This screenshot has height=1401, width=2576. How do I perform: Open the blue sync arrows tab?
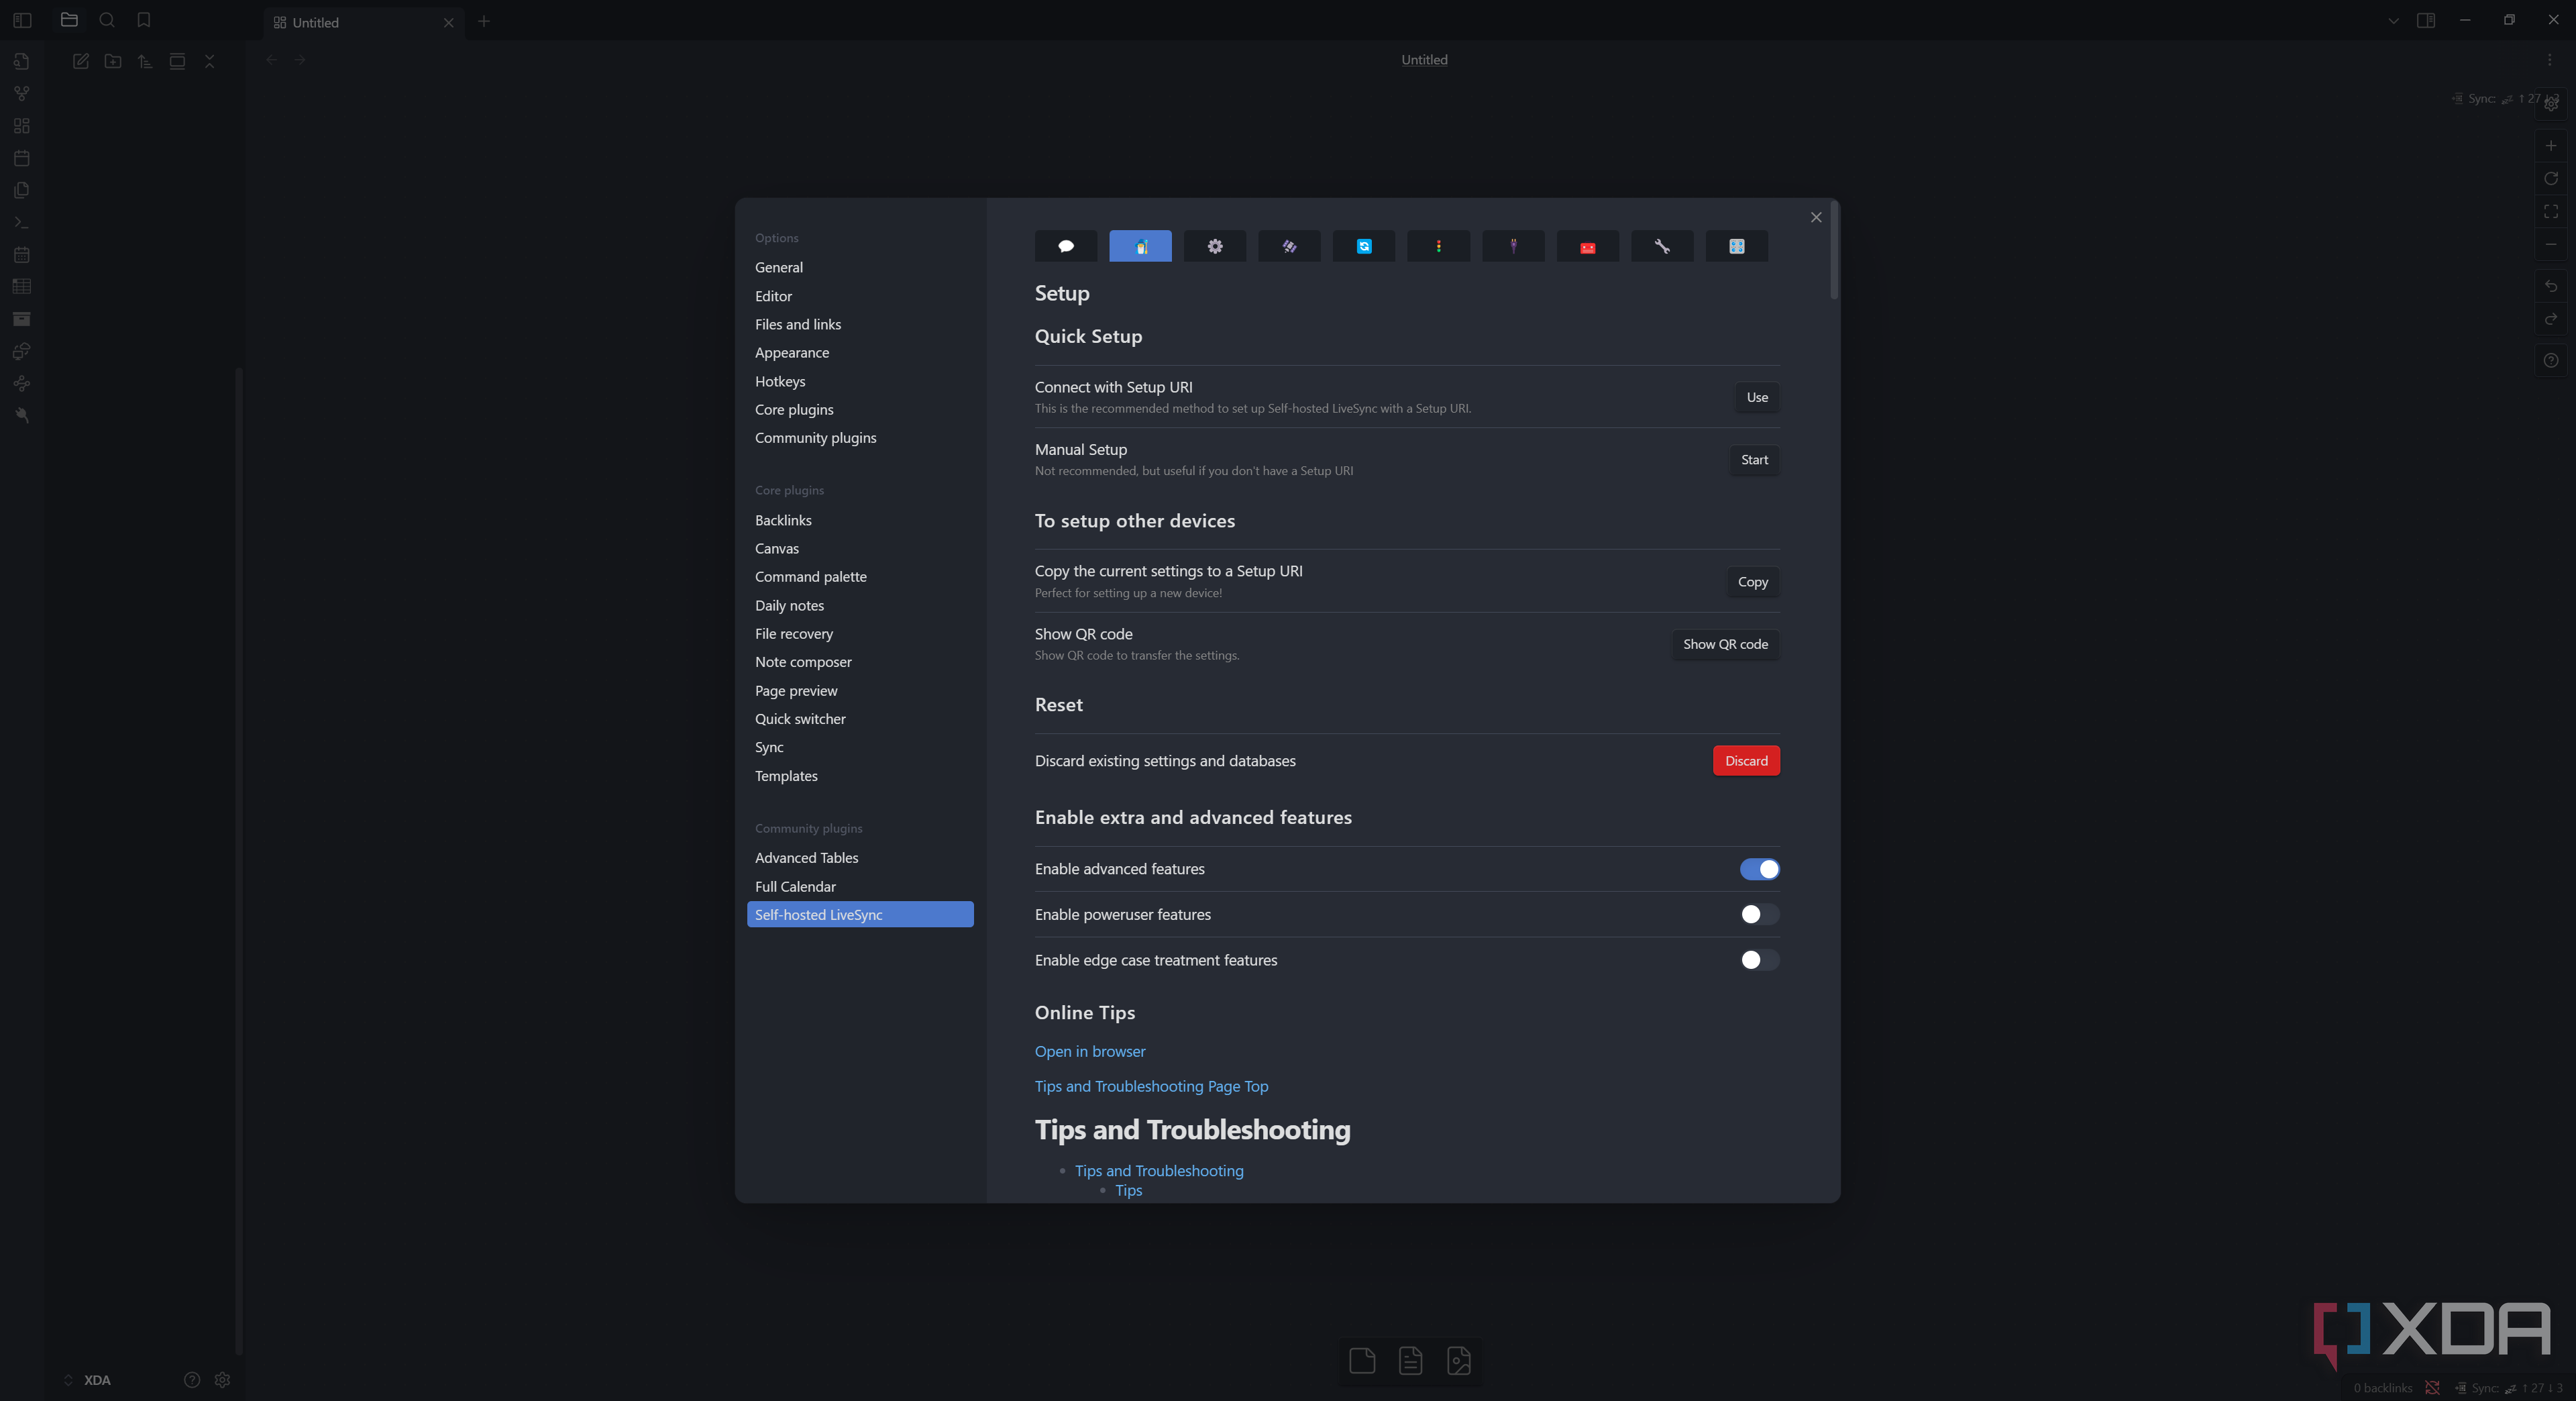pos(1363,246)
